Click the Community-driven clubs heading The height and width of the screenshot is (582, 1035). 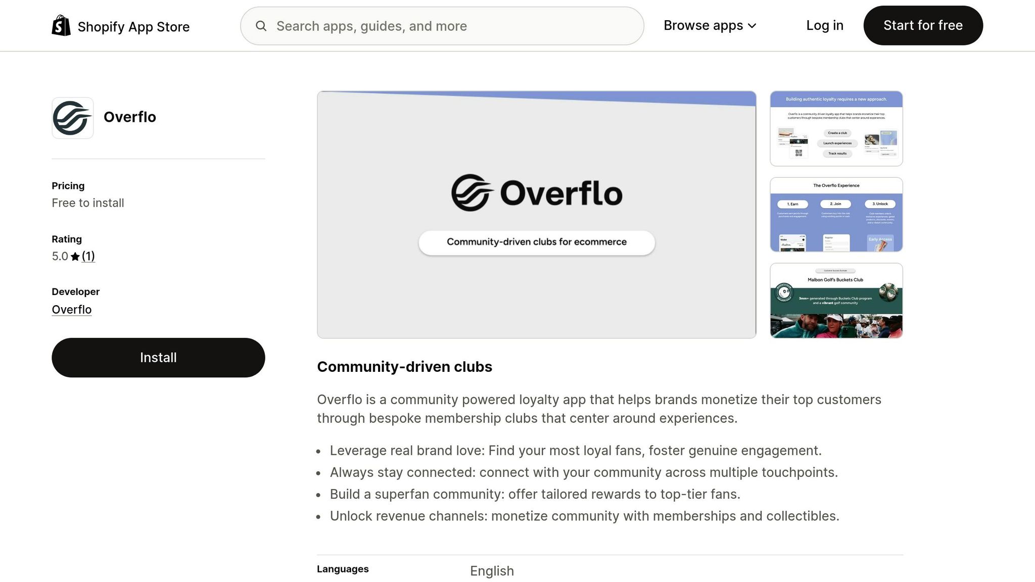[x=404, y=367]
